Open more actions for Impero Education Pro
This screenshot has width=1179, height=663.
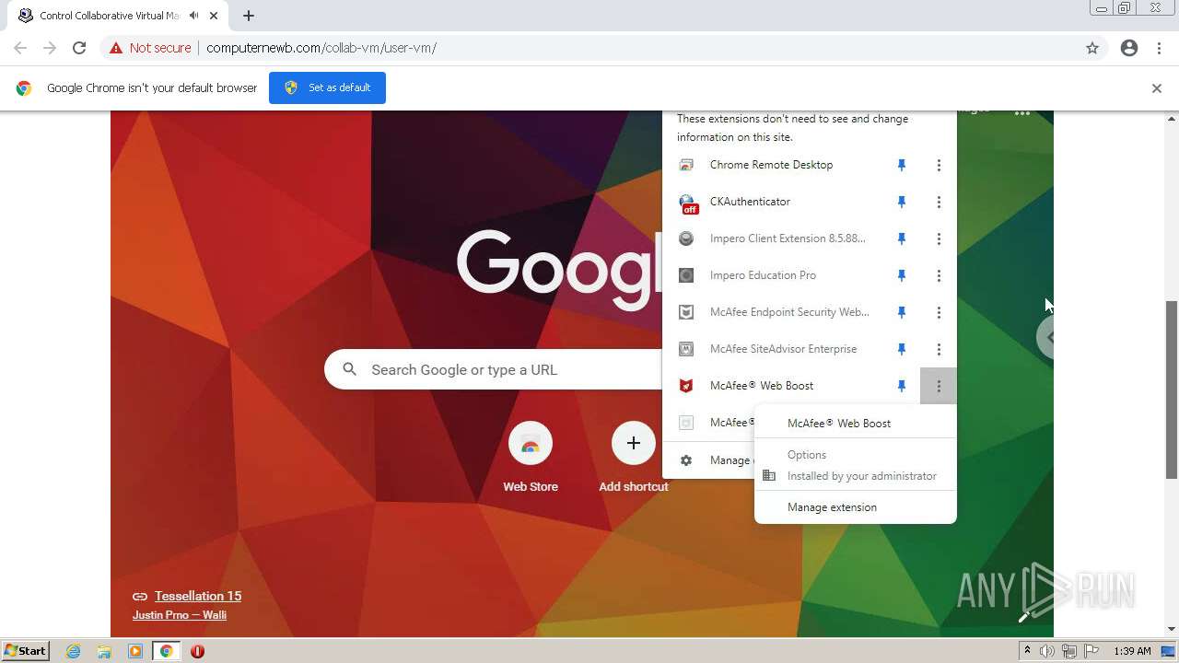click(x=939, y=275)
